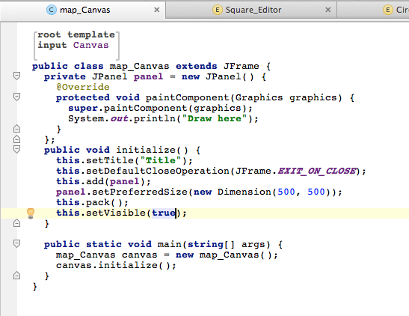Collapse the private JPanel panel declaration fold
The image size is (409, 316).
tap(16, 76)
